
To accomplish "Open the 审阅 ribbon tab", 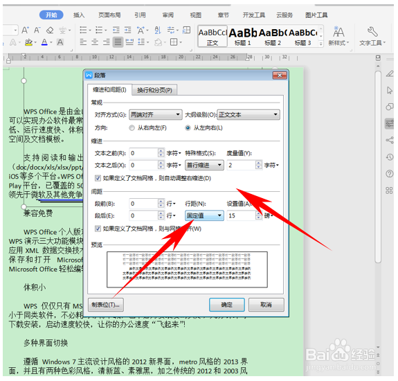I will (x=168, y=15).
